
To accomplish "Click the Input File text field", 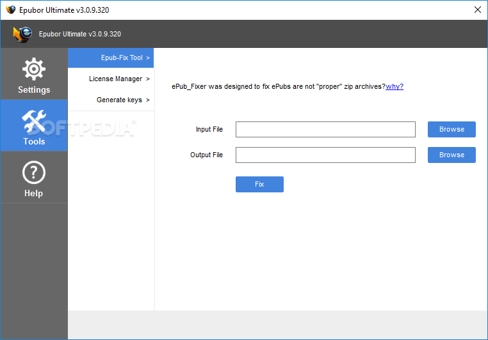I will (325, 130).
